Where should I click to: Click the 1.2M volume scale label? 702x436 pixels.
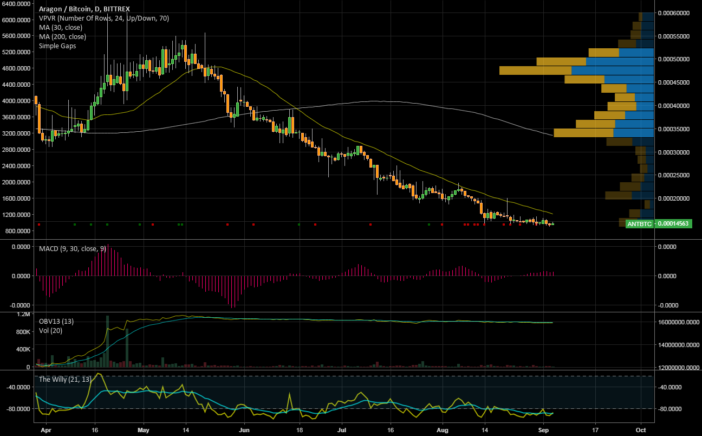pos(23,315)
